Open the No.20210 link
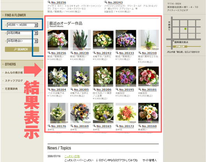 [149, 53]
